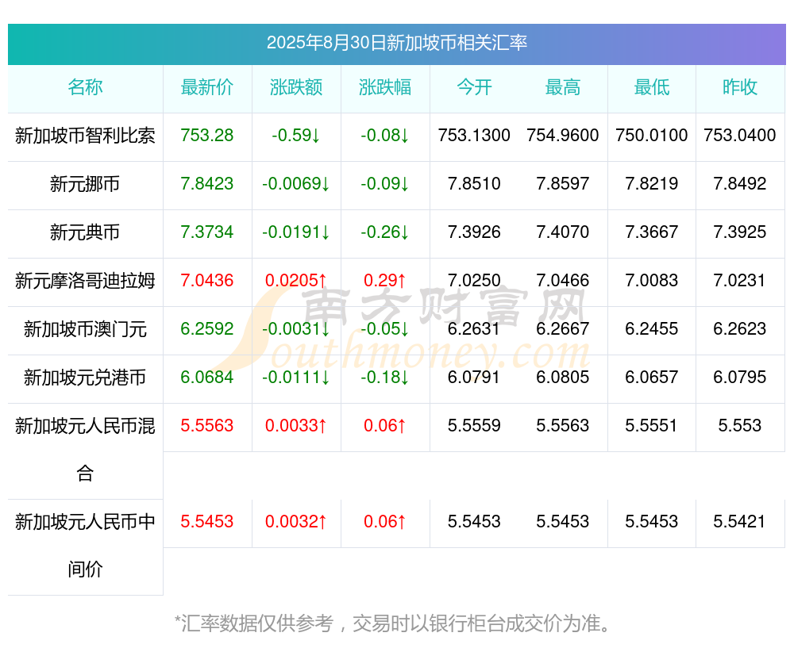Select the 涨跌额 column header
This screenshot has height=648, width=794.
[296, 87]
